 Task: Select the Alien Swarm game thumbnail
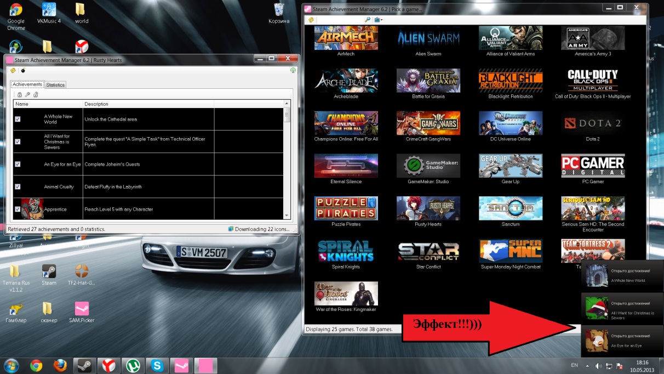(428, 38)
